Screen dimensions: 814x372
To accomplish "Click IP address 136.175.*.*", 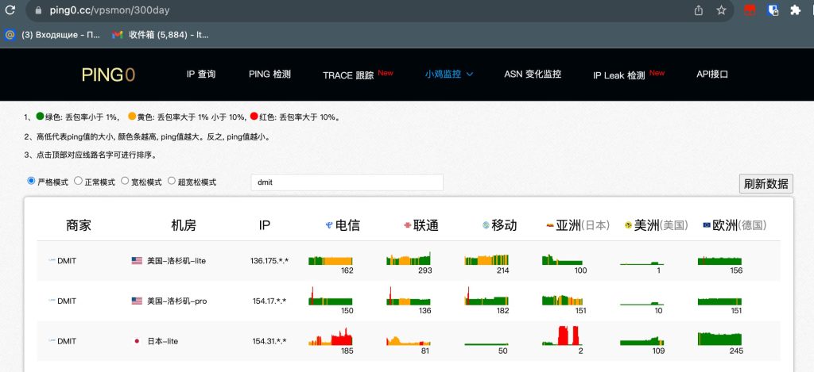I will pos(269,261).
